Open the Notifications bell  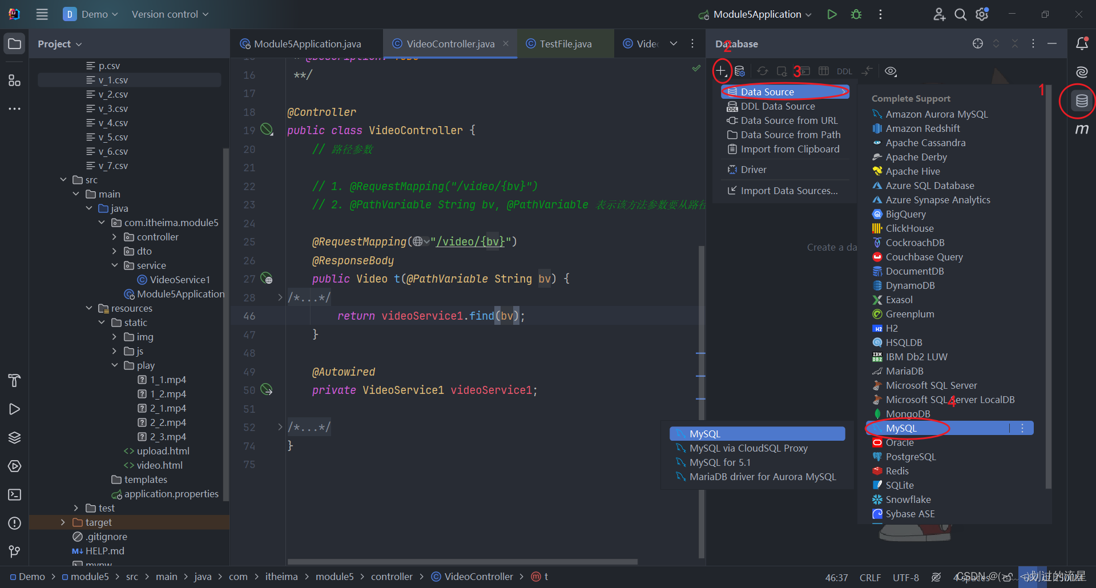[1082, 43]
